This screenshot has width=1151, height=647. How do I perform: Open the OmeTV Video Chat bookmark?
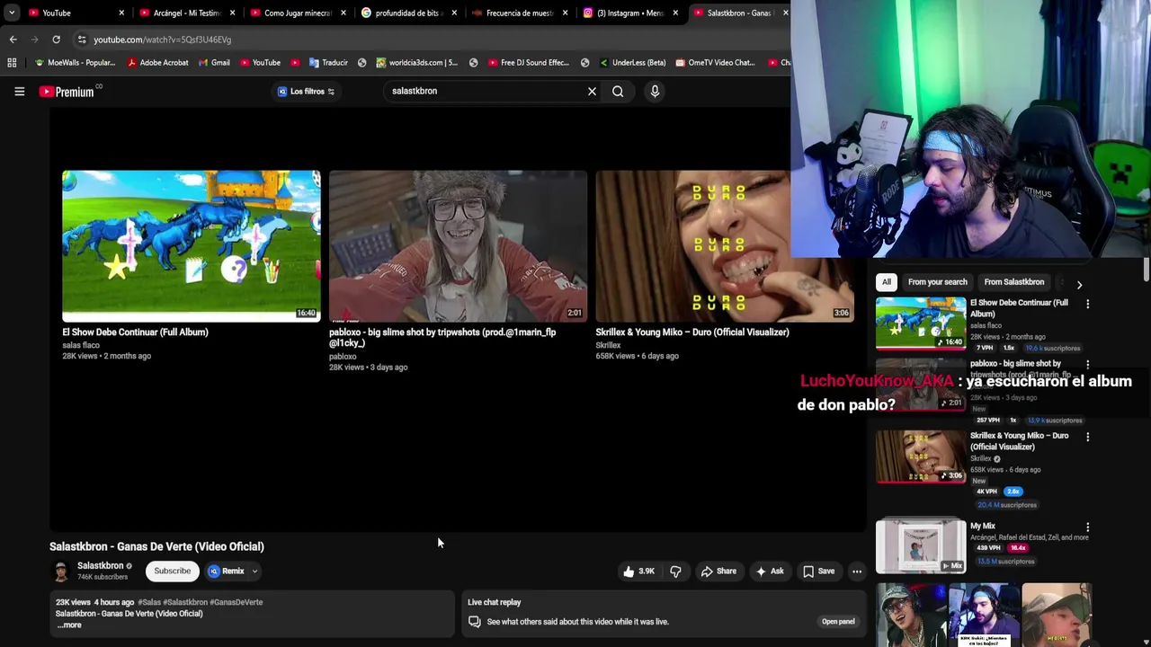[715, 63]
